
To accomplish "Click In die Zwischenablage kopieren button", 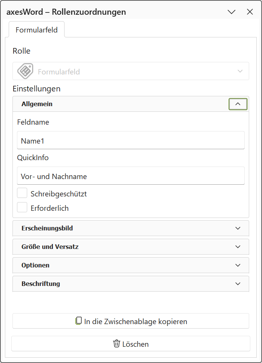I will click(131, 321).
